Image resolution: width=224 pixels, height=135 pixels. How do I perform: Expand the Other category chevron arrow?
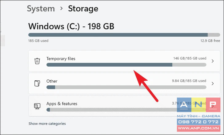[x=213, y=84]
